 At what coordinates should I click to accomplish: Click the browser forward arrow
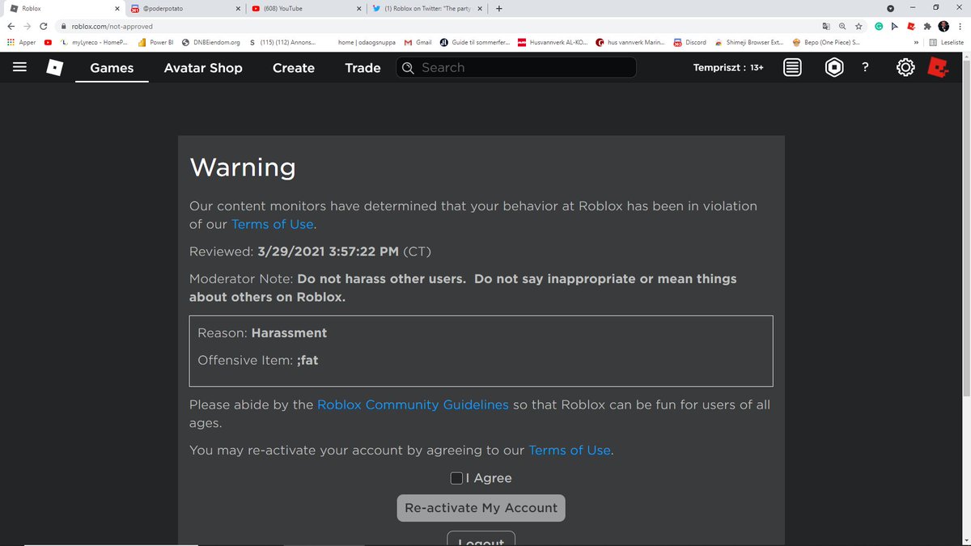(27, 26)
